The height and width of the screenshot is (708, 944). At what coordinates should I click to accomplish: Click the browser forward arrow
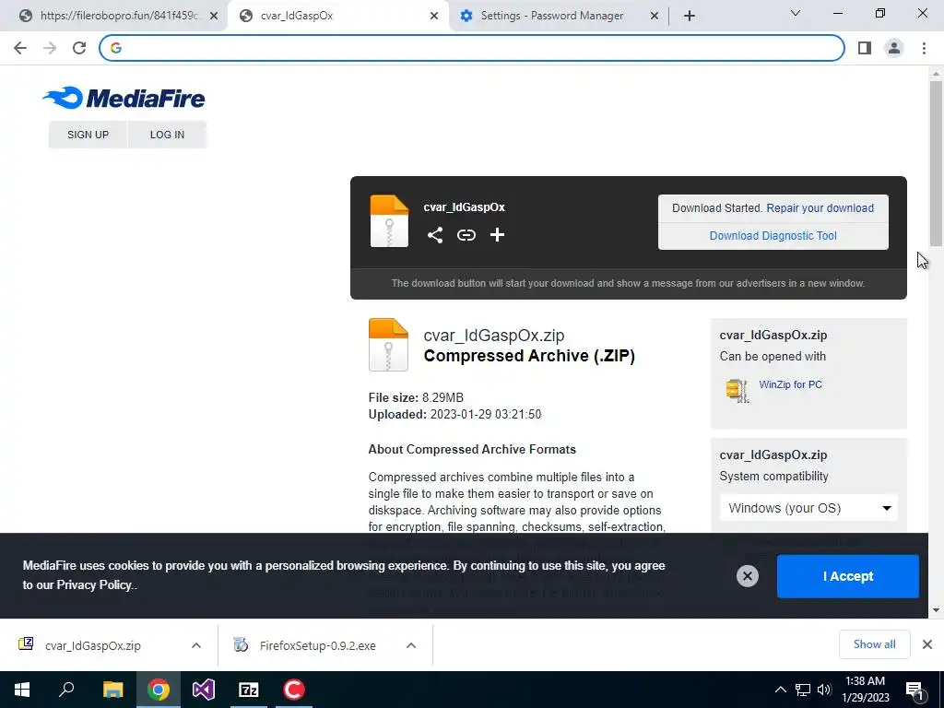(x=50, y=48)
